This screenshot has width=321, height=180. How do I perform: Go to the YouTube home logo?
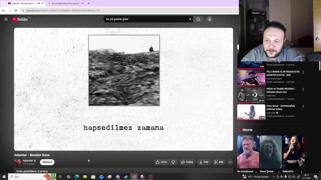tap(20, 19)
